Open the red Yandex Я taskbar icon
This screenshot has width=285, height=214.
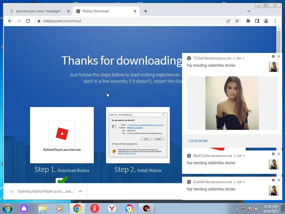(x=95, y=208)
